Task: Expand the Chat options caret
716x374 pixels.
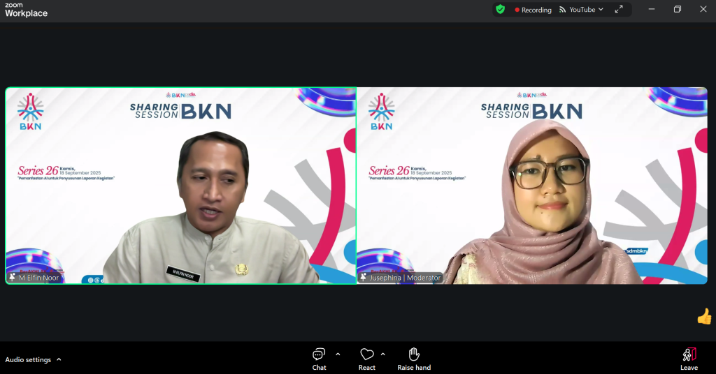Action: click(x=338, y=354)
